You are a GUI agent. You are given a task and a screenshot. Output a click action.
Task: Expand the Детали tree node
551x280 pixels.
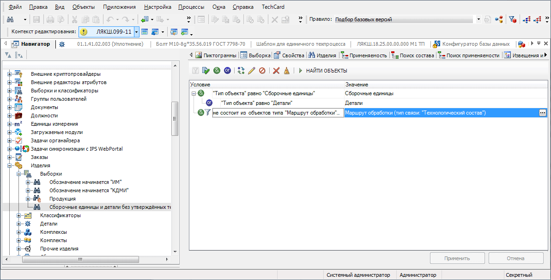pyautogui.click(x=19, y=224)
